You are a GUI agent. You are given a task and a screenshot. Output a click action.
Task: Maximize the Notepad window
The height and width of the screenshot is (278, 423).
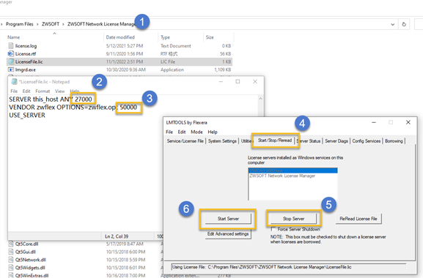tap(238, 81)
